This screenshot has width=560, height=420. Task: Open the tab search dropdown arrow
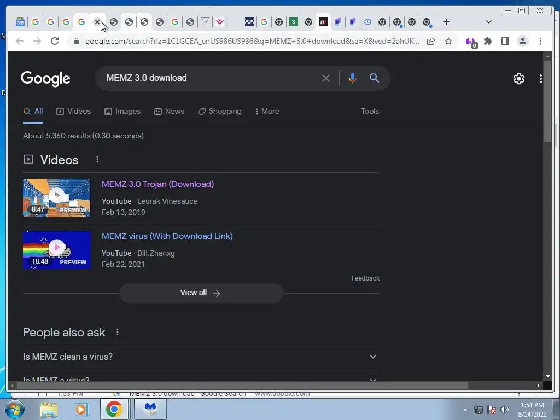coord(489,22)
